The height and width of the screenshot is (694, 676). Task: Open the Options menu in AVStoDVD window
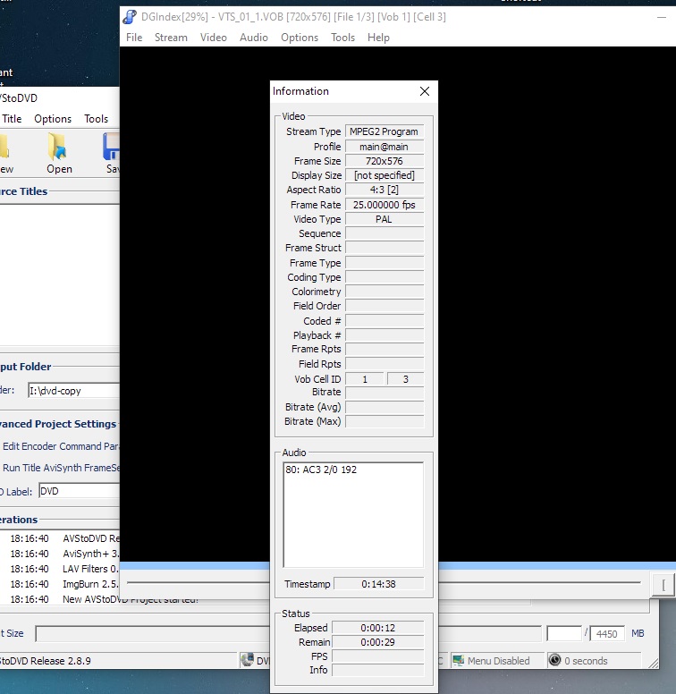pos(53,119)
